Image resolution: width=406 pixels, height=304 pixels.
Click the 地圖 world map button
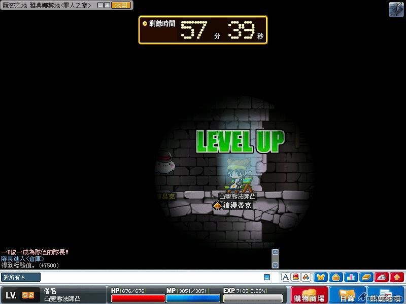click(121, 5)
